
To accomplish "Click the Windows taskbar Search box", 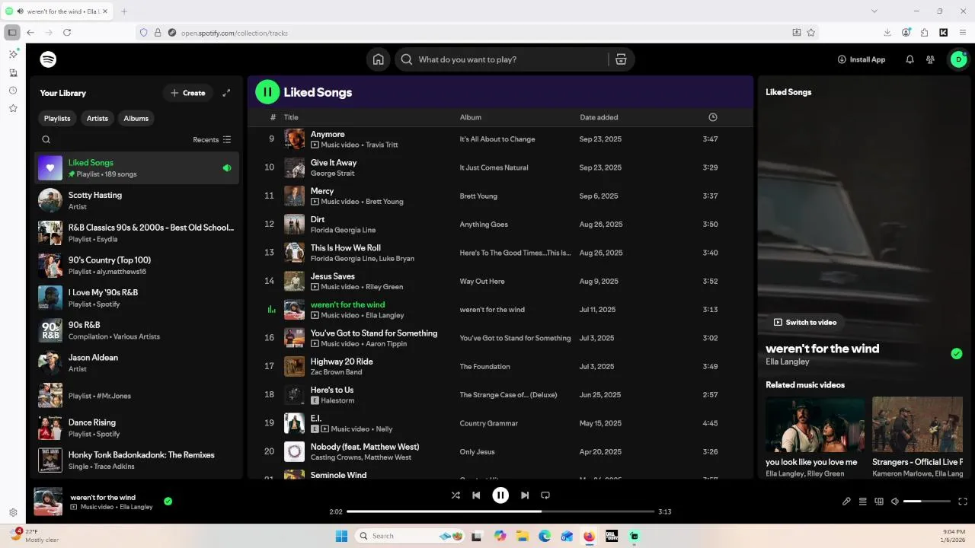I will [411, 536].
